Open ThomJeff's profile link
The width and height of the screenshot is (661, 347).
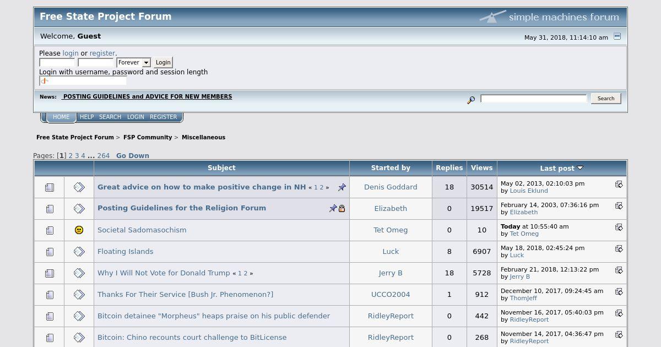523,299
